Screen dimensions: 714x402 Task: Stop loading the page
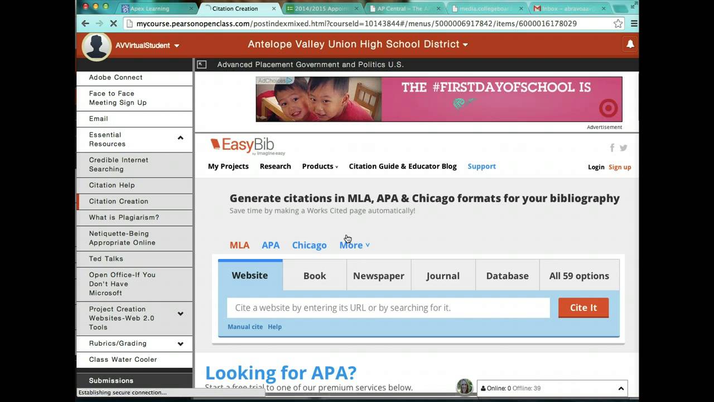[114, 23]
